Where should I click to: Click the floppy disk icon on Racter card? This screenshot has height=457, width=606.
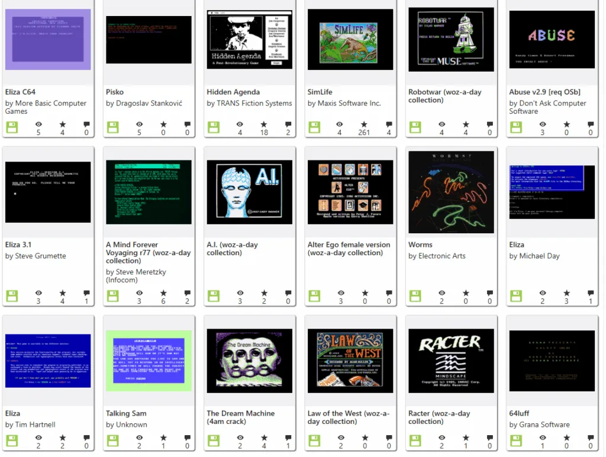tap(415, 441)
